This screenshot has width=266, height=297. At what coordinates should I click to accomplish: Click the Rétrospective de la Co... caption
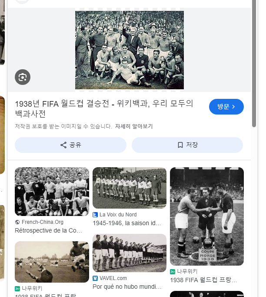click(x=48, y=230)
